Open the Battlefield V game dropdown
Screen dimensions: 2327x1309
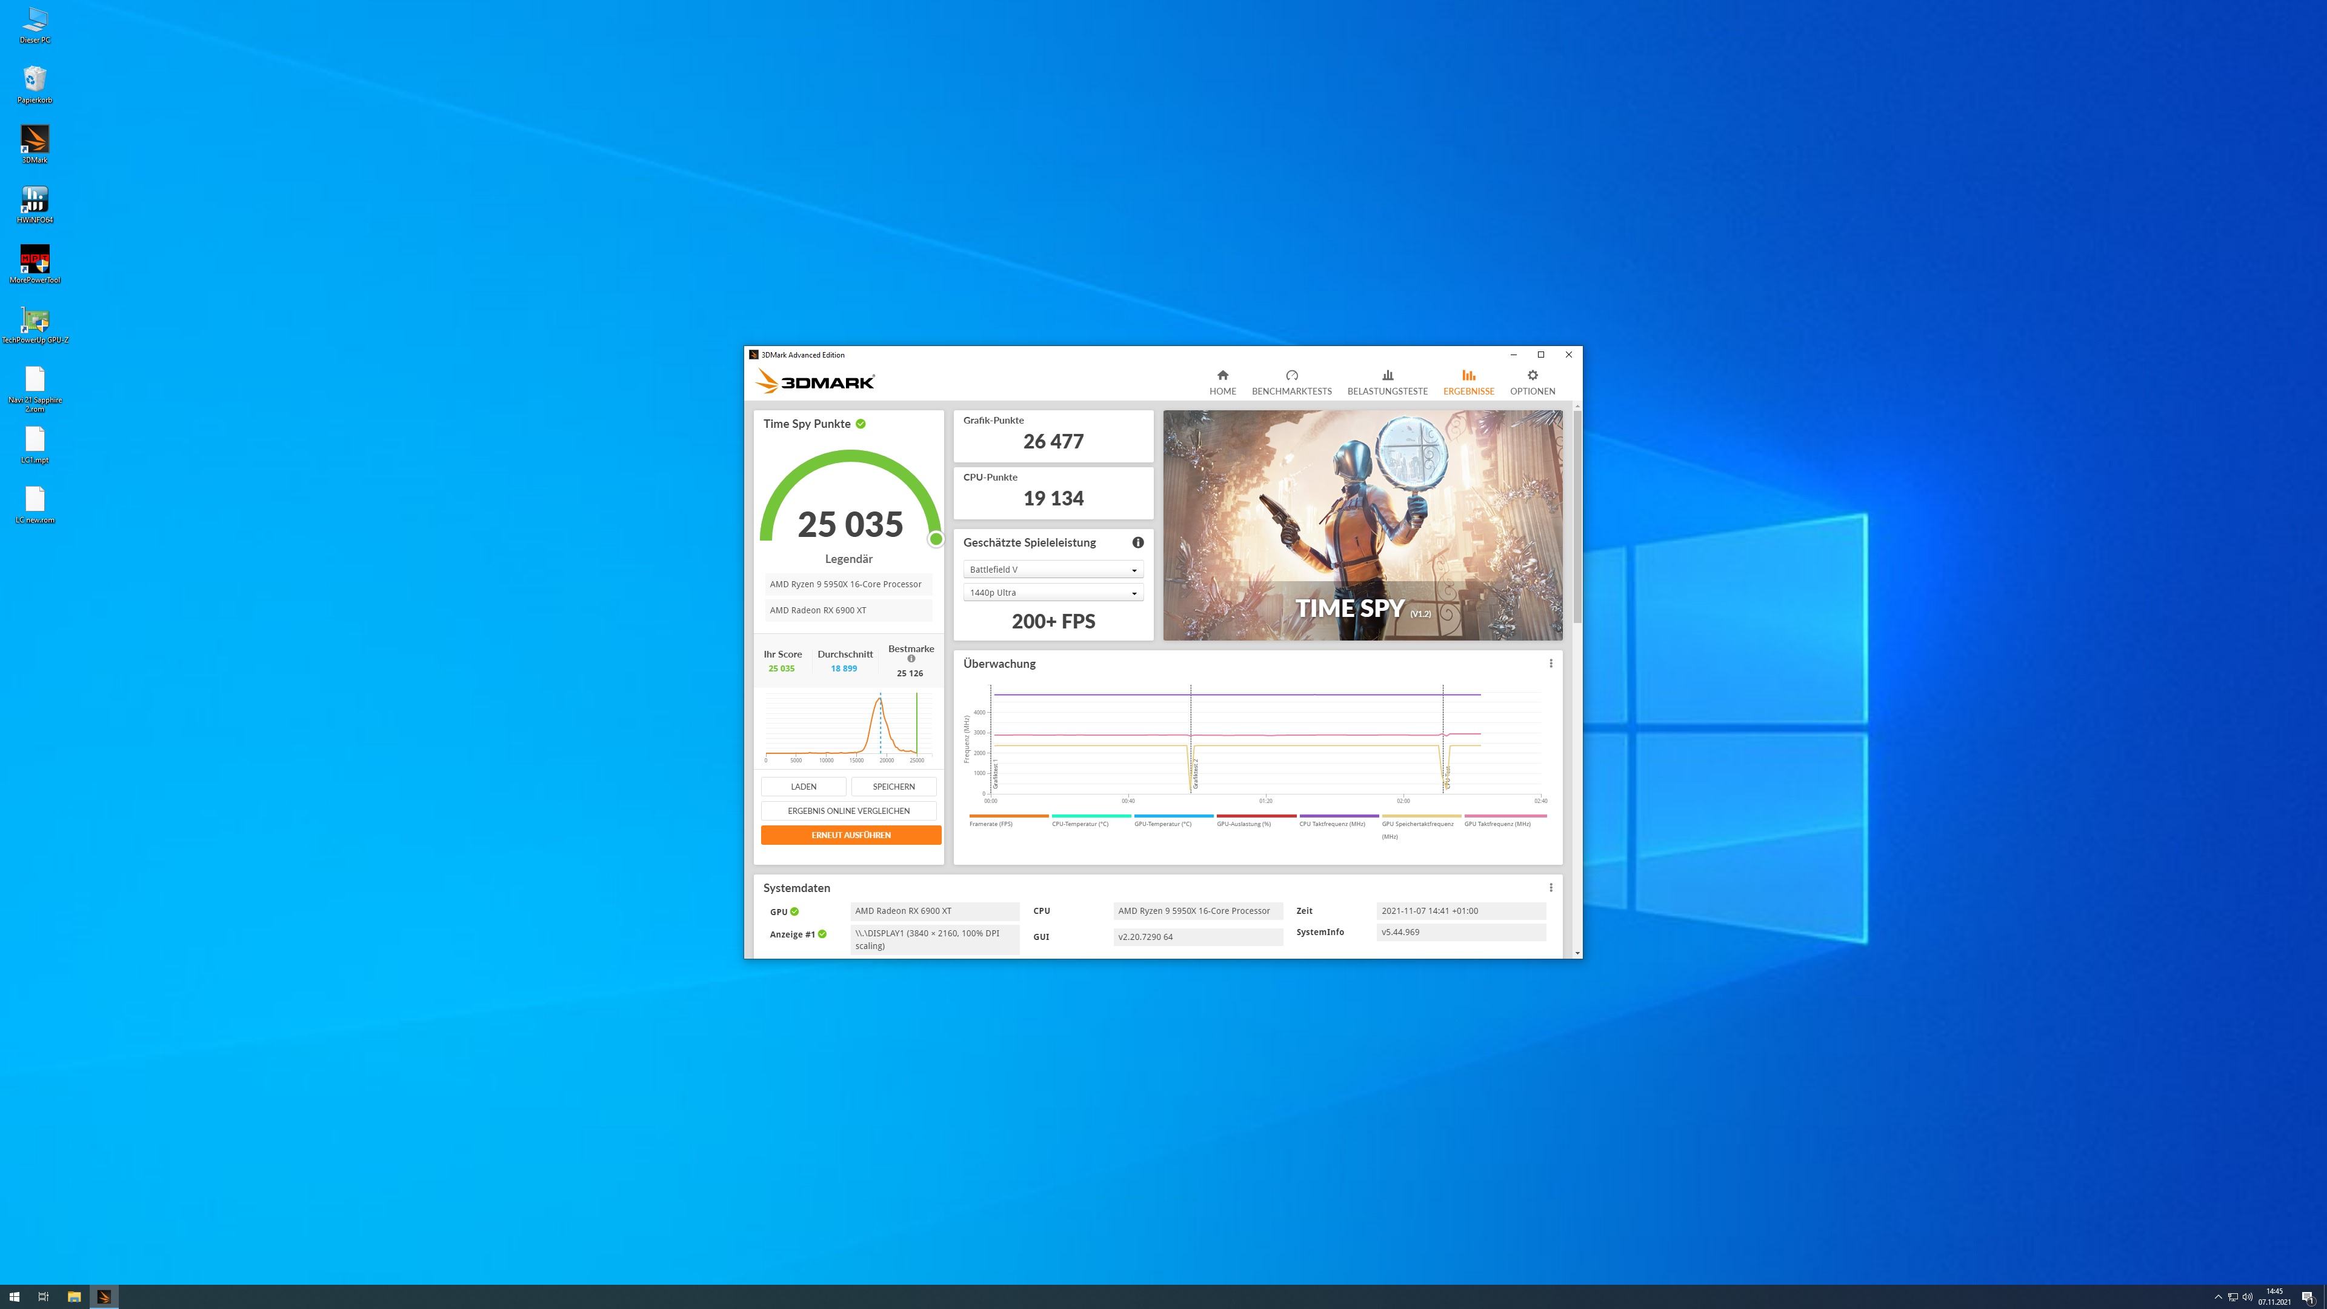[1053, 570]
